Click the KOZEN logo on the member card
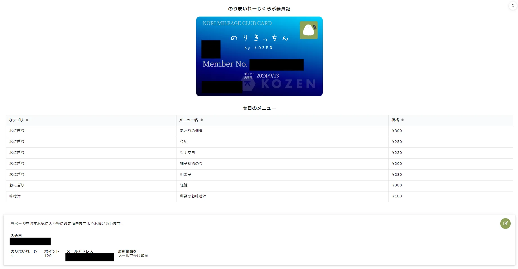 (281, 84)
